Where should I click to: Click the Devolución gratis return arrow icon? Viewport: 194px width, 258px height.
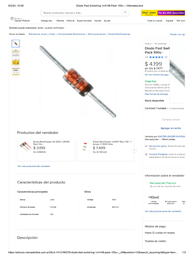coord(146,146)
